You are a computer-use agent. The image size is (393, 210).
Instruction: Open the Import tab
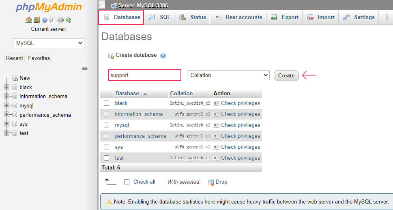[320, 17]
